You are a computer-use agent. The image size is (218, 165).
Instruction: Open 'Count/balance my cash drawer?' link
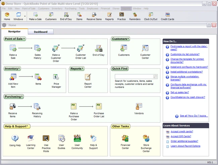(188, 97)
